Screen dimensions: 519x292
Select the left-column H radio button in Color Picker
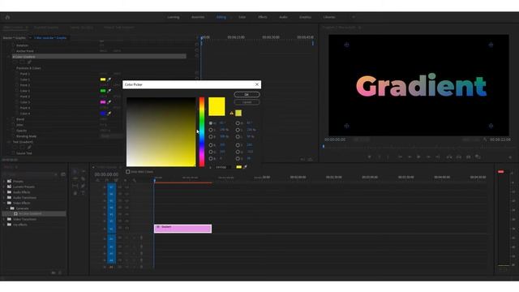(211, 123)
